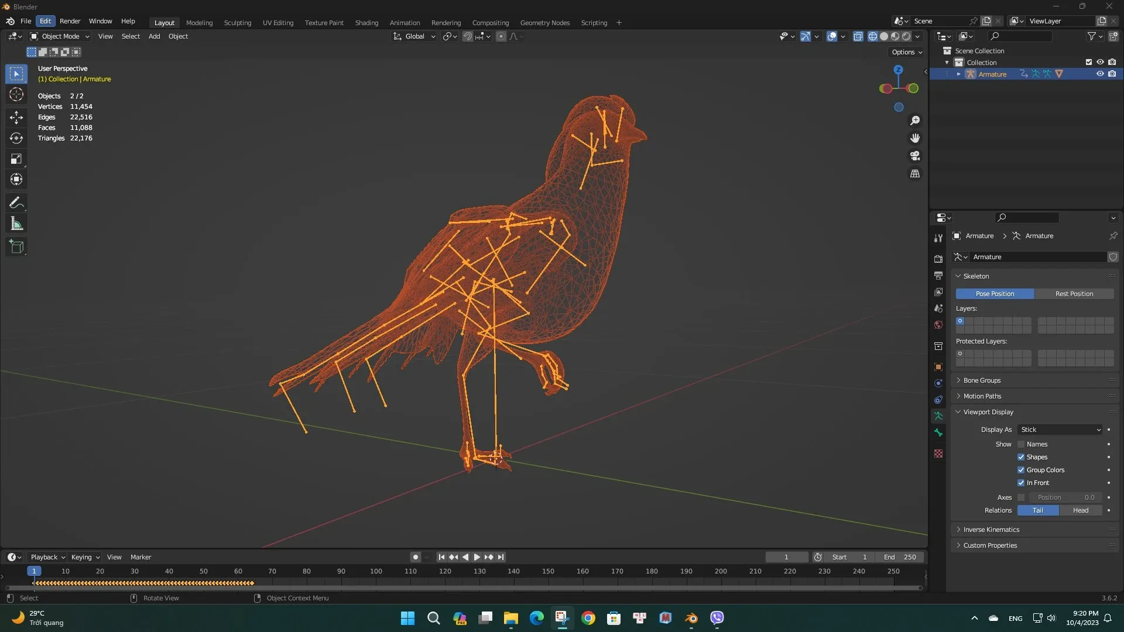Open the Scene properties tab
1124x632 pixels.
938,308
